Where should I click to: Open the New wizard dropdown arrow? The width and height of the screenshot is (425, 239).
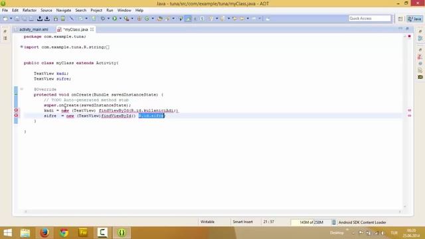pos(11,19)
